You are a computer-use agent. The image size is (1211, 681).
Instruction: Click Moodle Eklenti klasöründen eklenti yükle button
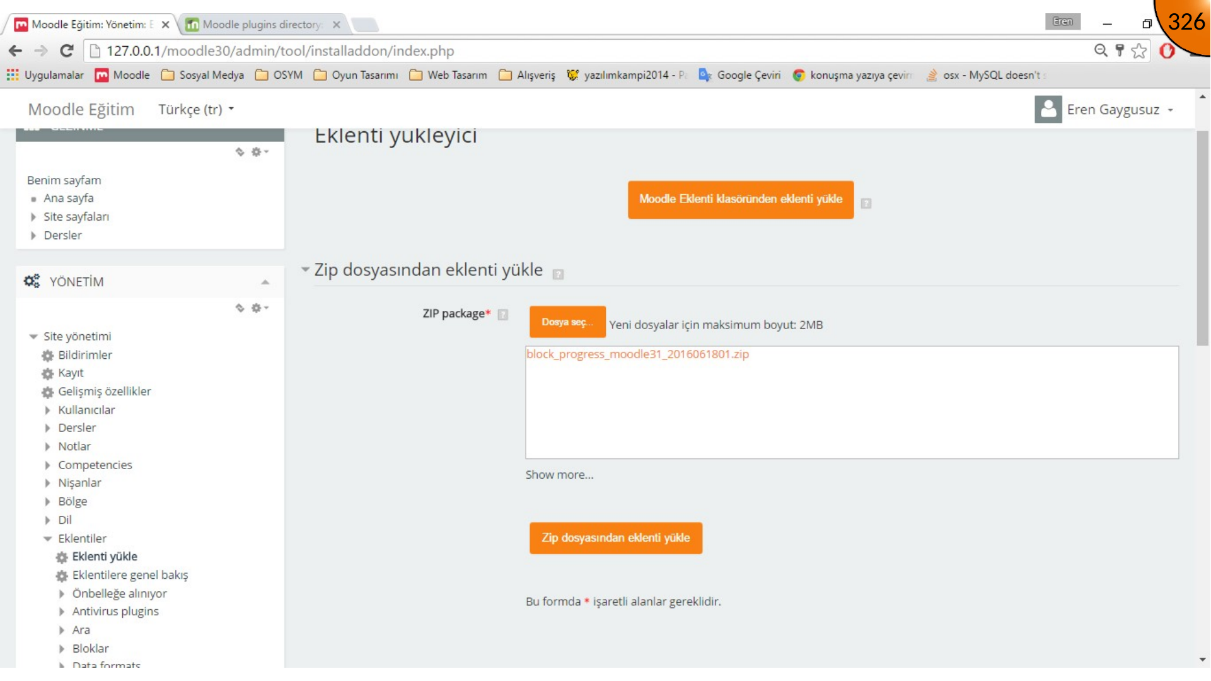741,200
